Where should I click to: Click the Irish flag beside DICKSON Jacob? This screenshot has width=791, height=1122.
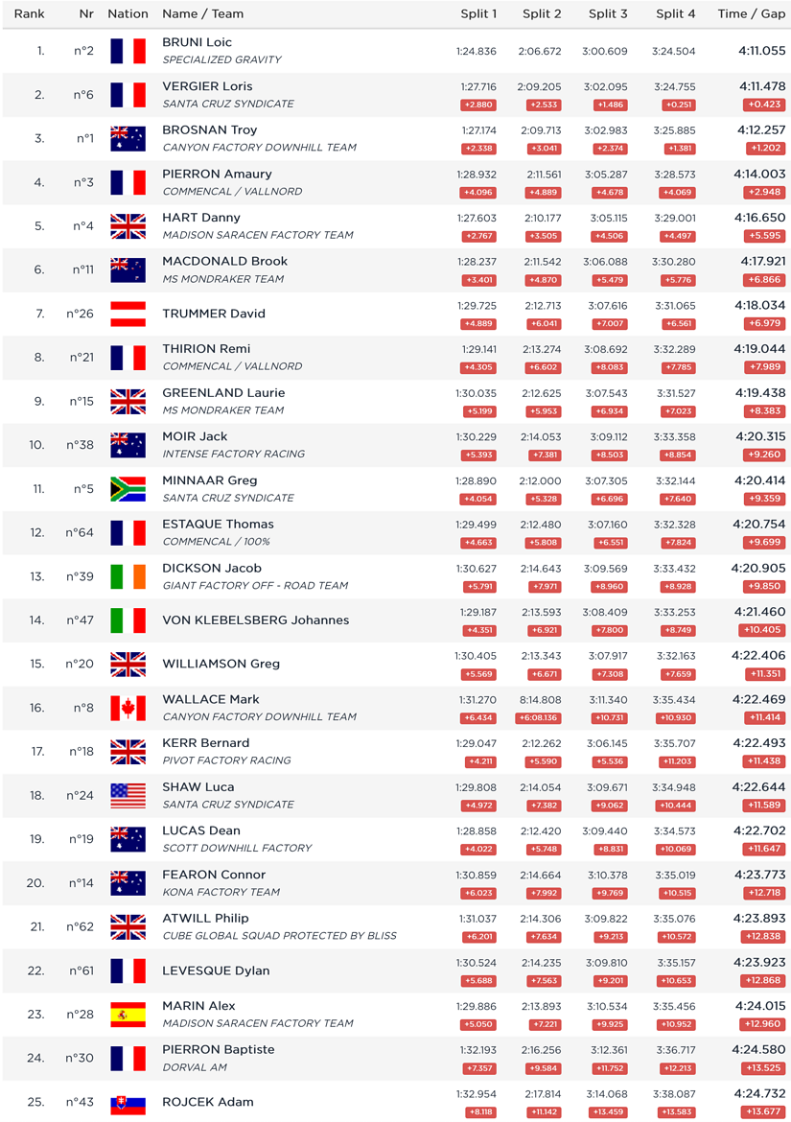tap(128, 576)
